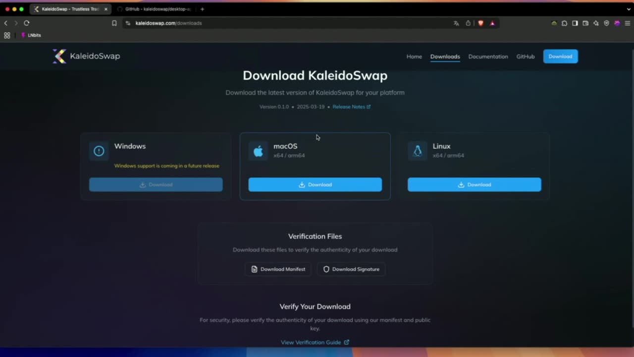Image resolution: width=634 pixels, height=357 pixels.
Task: Click 'x64 / arm64' under Linux
Action: coord(448,156)
